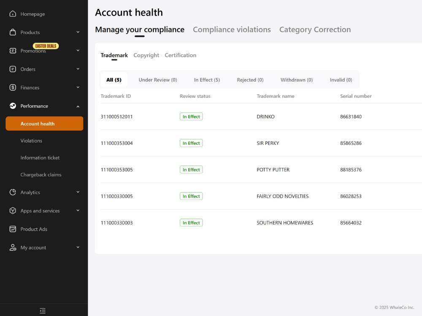The width and height of the screenshot is (422, 316).
Task: Click the Review status column header
Action: tap(195, 96)
